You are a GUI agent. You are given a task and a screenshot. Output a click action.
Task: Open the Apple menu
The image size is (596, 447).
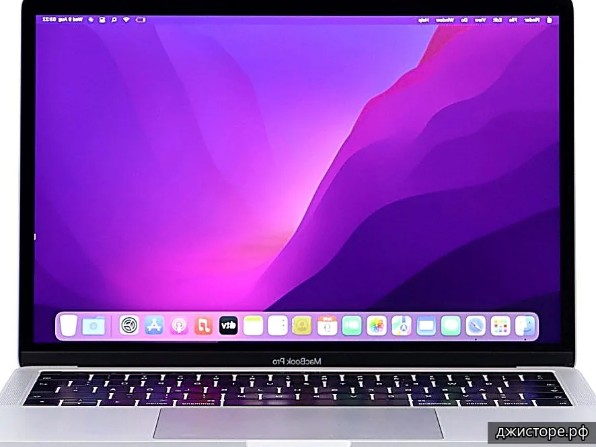[x=550, y=20]
